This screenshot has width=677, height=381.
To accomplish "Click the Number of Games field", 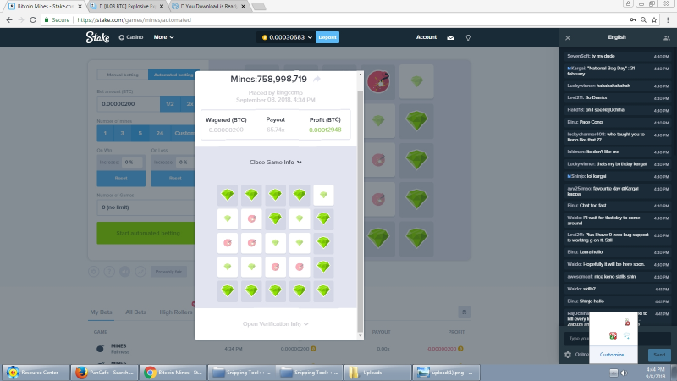I will [146, 207].
